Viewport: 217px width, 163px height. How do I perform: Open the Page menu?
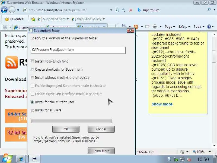(170, 27)
